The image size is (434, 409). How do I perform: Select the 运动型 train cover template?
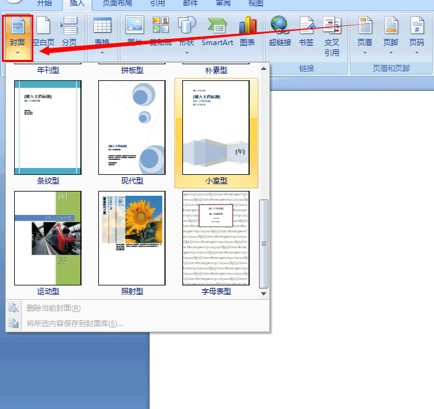pyautogui.click(x=48, y=238)
